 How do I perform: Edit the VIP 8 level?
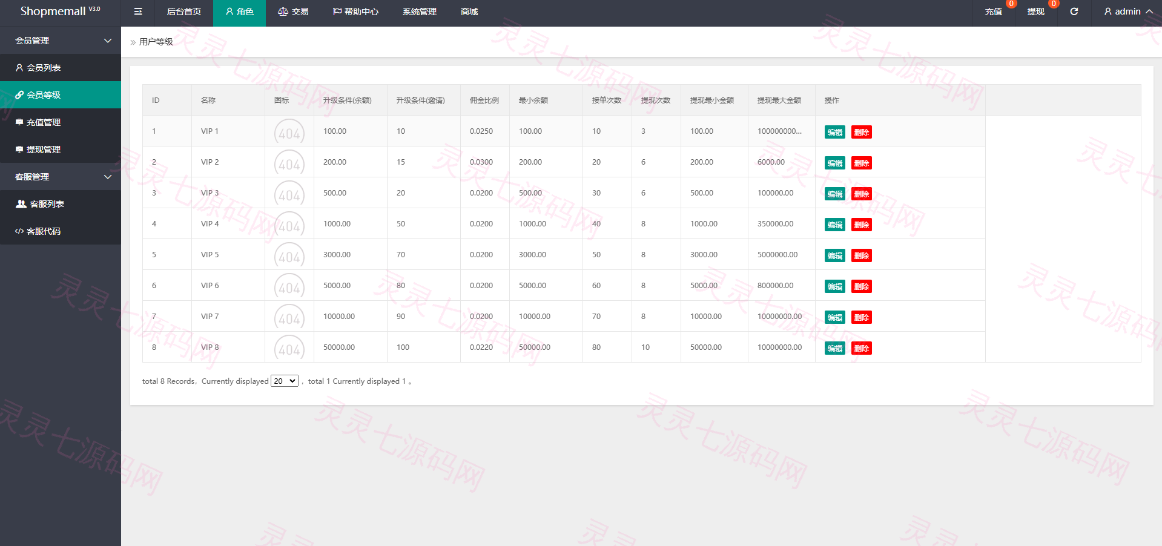[x=835, y=348]
